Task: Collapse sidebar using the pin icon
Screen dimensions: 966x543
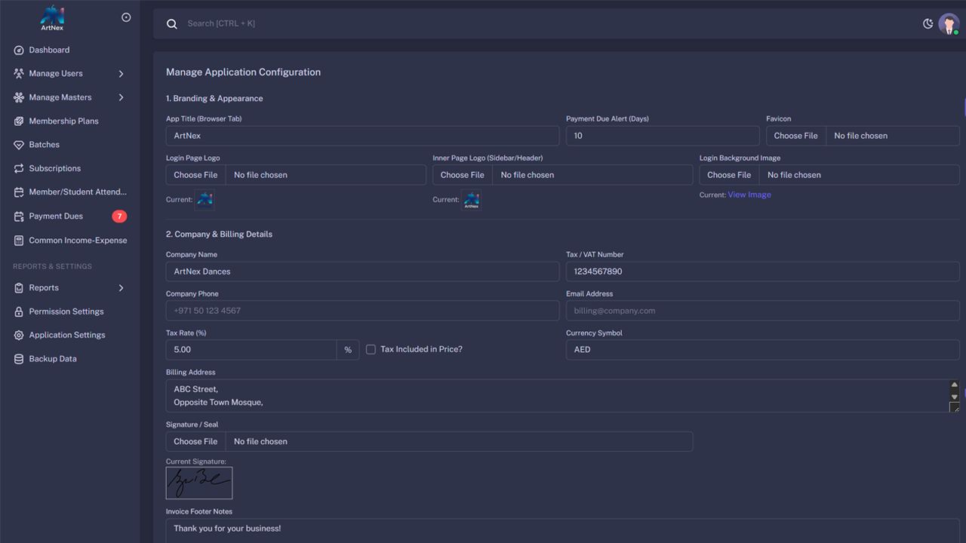Action: click(x=126, y=17)
